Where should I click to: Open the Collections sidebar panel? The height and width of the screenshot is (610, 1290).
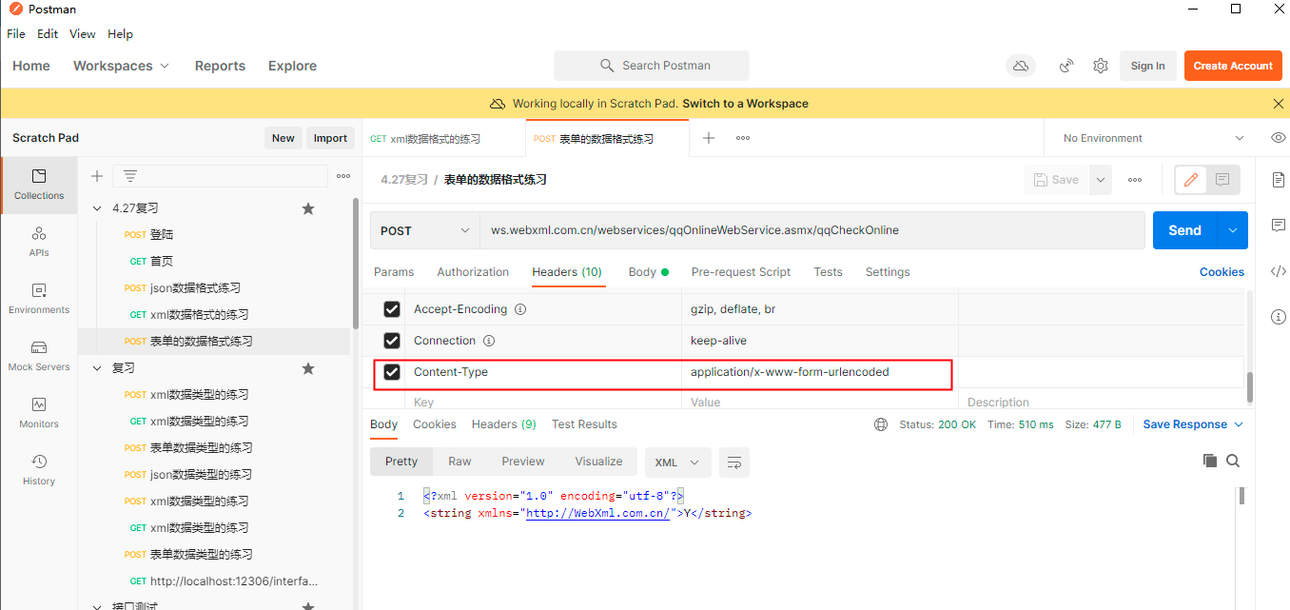coord(39,185)
